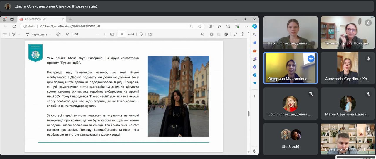
Task: Expand the highlight tool dropdown arrow
Action: (19, 34)
